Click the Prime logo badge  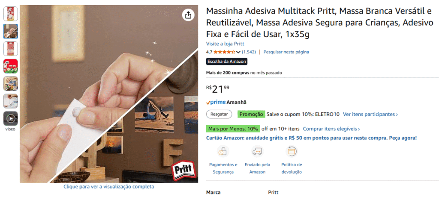216,102
